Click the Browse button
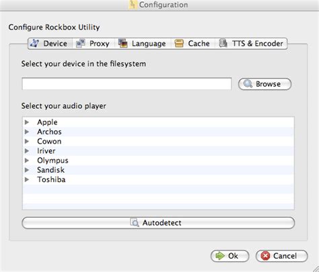Screen dimensions: 319x272 pos(264,84)
